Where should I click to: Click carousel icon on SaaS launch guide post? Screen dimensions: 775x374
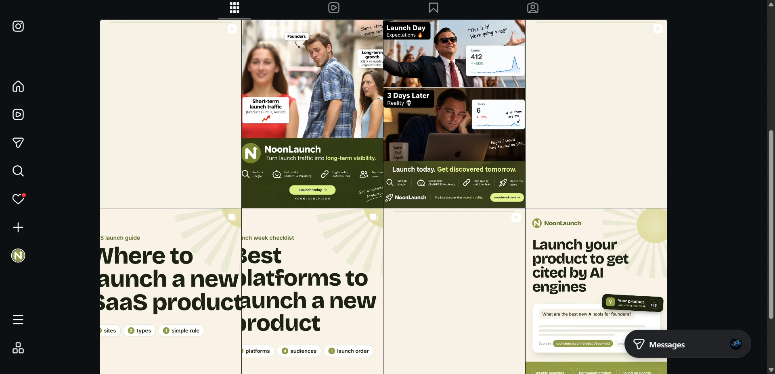[232, 217]
